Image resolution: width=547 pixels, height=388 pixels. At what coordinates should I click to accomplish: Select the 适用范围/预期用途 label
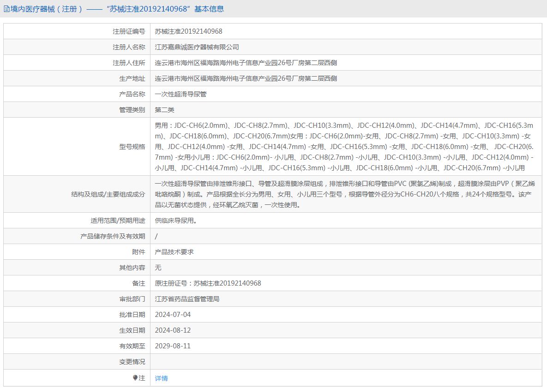tap(118, 221)
